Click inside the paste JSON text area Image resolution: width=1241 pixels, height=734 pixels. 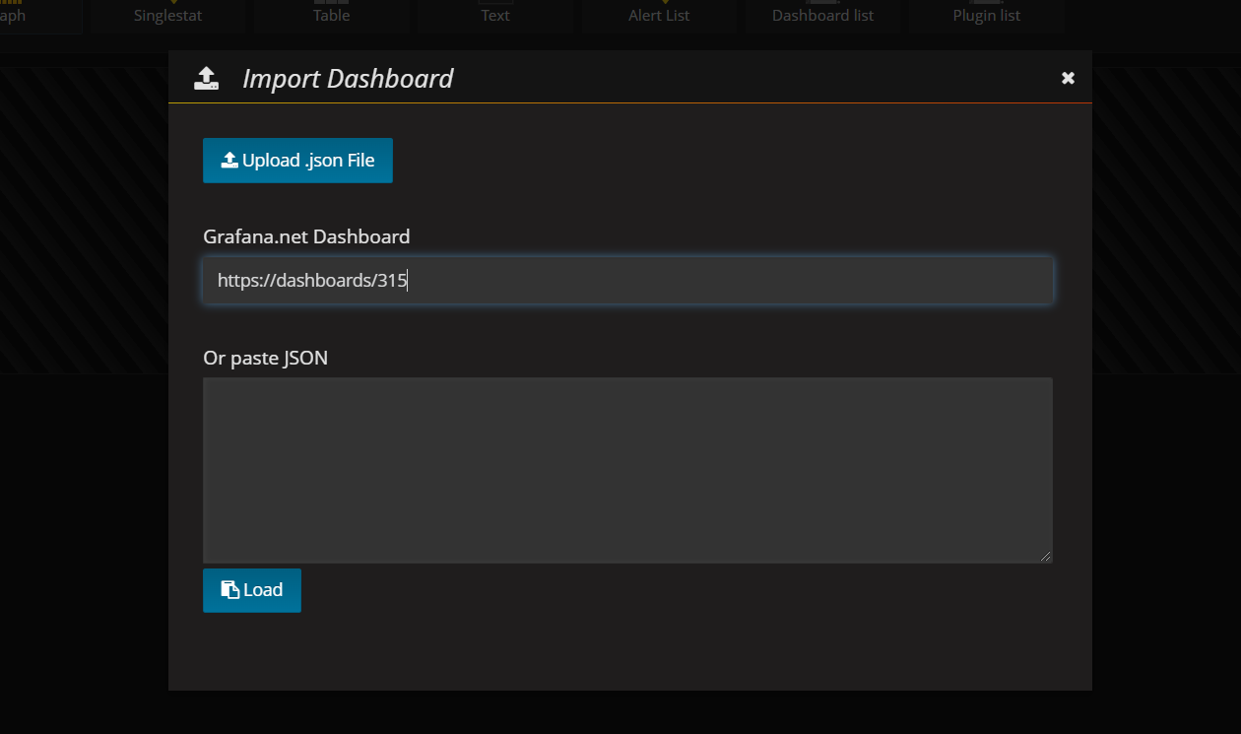(x=627, y=470)
